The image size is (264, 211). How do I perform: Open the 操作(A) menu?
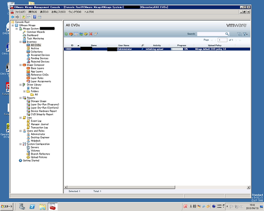(33, 12)
